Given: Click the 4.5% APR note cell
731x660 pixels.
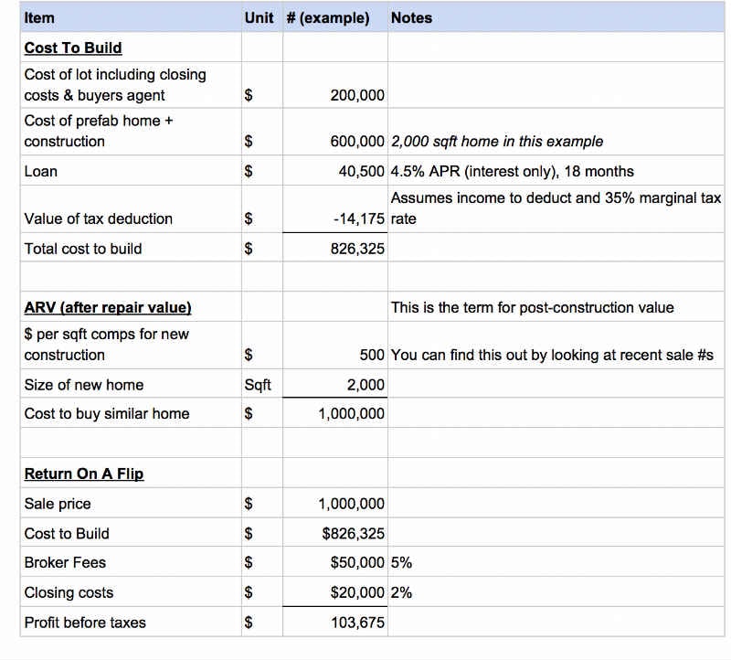Looking at the screenshot, I should pos(556,171).
